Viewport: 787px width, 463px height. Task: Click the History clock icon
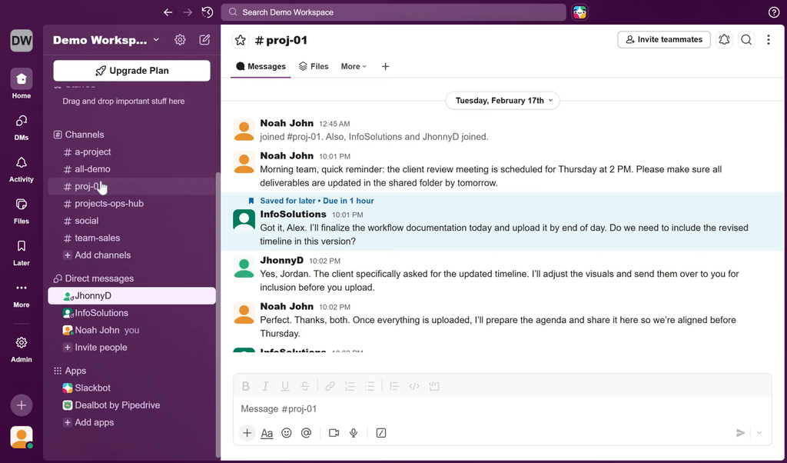pos(208,12)
